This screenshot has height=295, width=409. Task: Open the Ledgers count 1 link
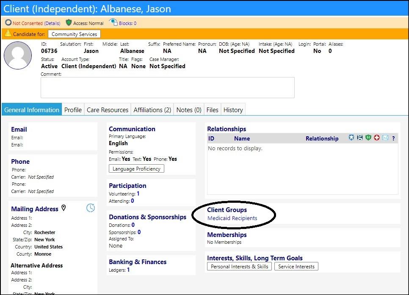pyautogui.click(x=128, y=270)
